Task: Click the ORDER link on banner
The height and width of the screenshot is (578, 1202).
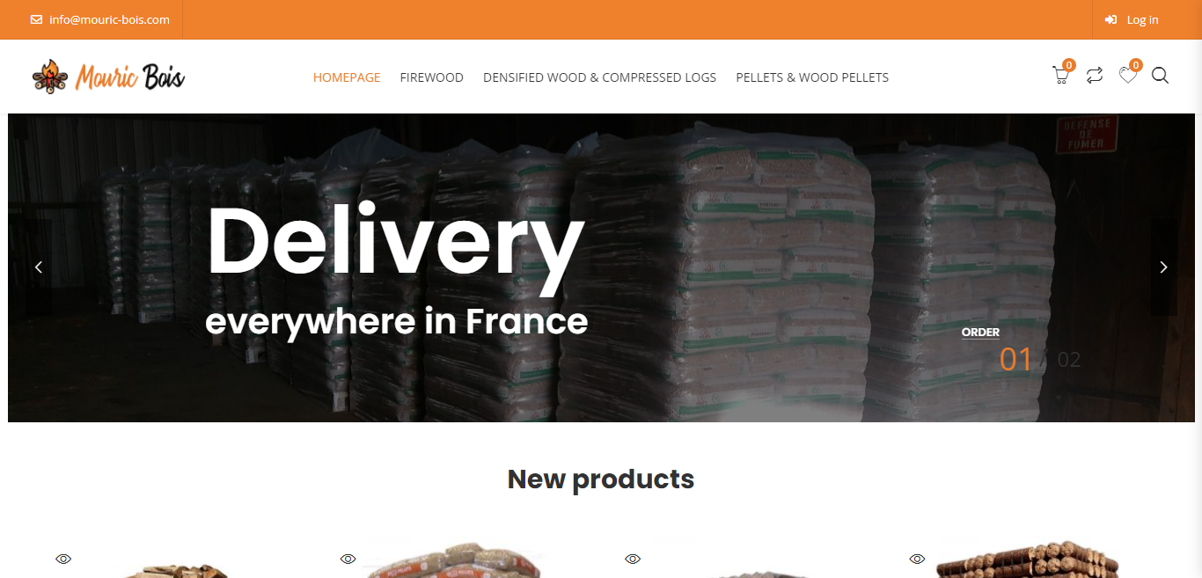Action: (x=980, y=333)
